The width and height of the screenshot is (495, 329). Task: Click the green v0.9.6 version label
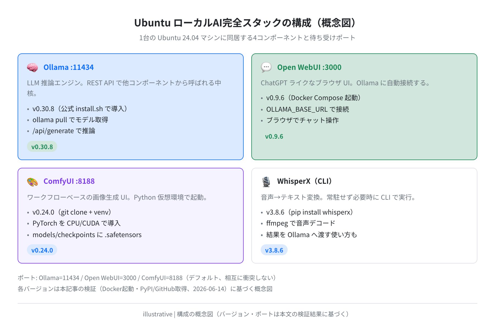(274, 136)
